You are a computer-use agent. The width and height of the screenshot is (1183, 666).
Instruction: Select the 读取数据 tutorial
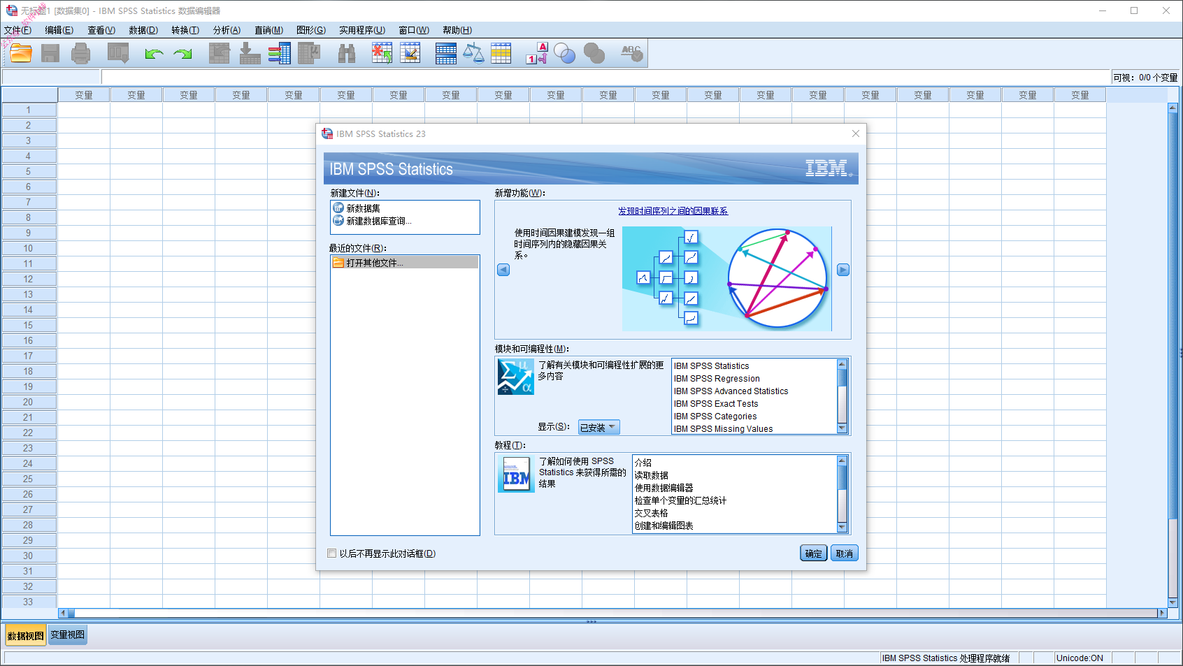(651, 475)
